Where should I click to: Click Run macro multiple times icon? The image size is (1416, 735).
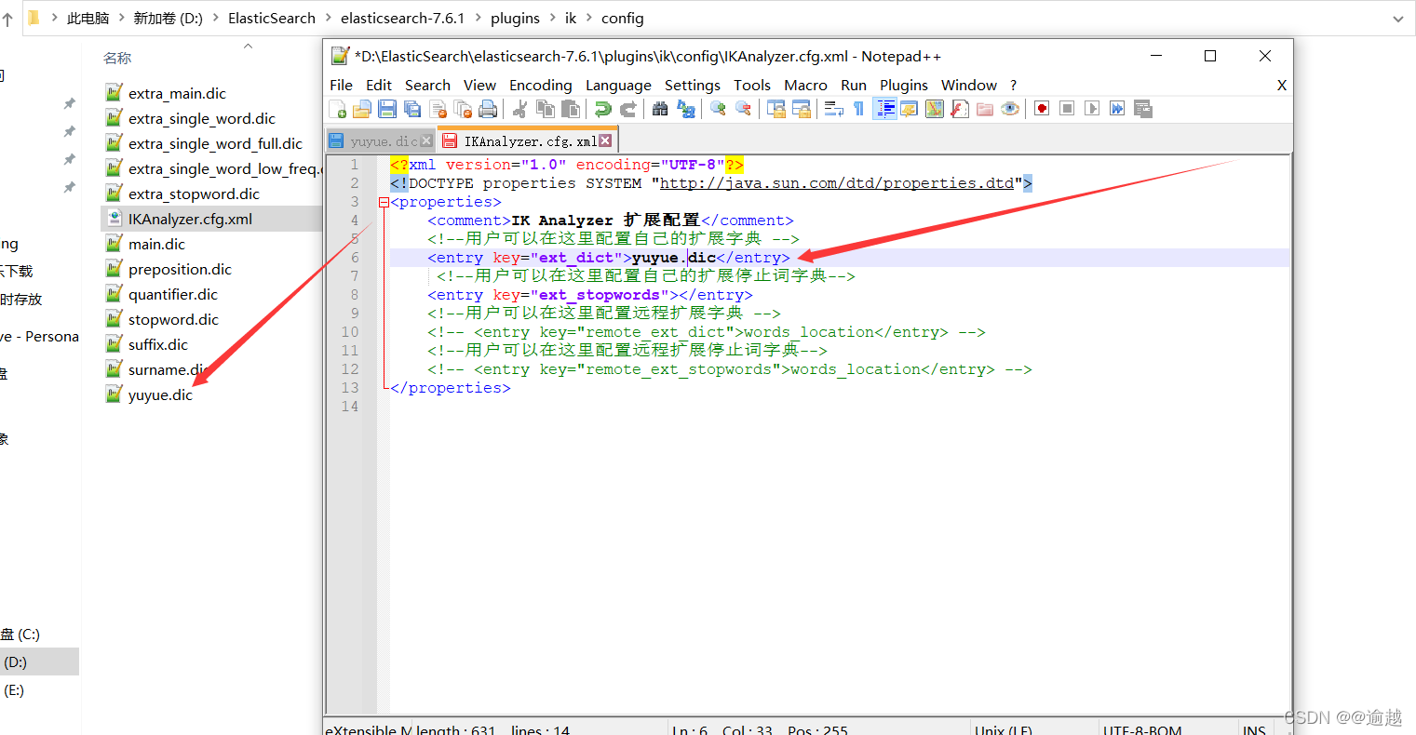(x=1117, y=109)
